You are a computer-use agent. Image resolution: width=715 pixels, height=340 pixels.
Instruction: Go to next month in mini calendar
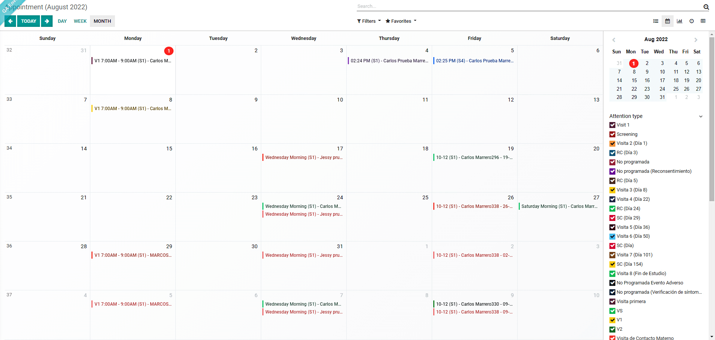click(x=696, y=40)
